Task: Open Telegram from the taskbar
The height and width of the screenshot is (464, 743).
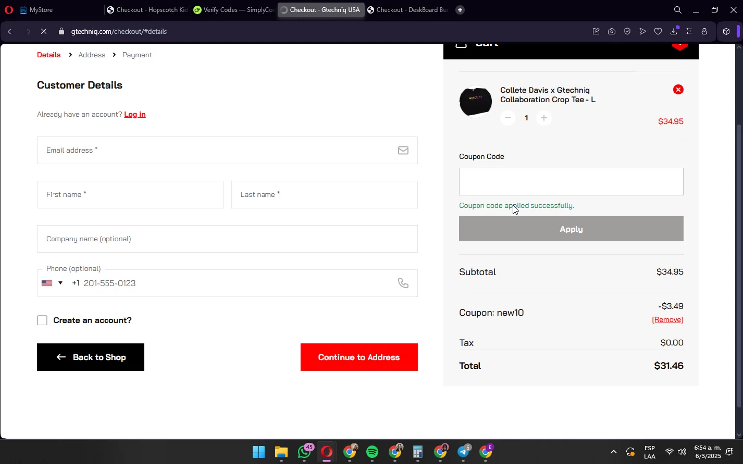Action: pos(464,452)
